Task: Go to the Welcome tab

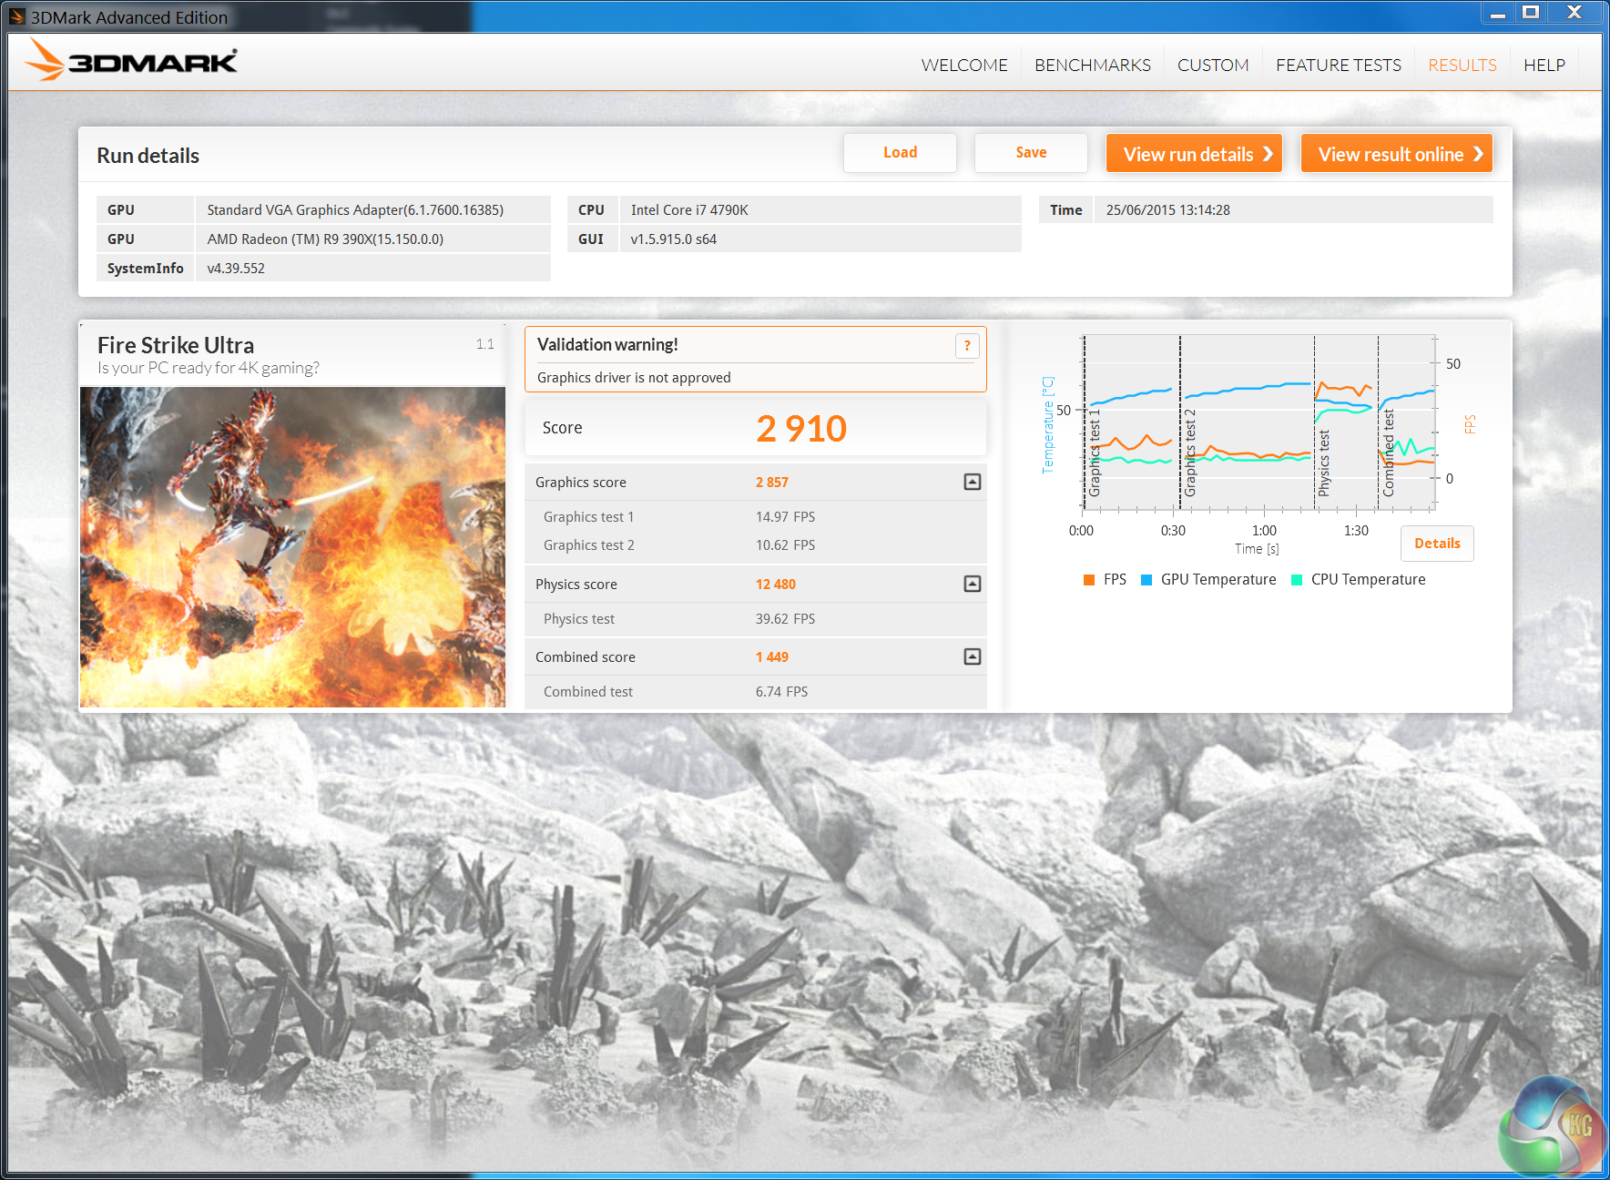Action: (963, 65)
